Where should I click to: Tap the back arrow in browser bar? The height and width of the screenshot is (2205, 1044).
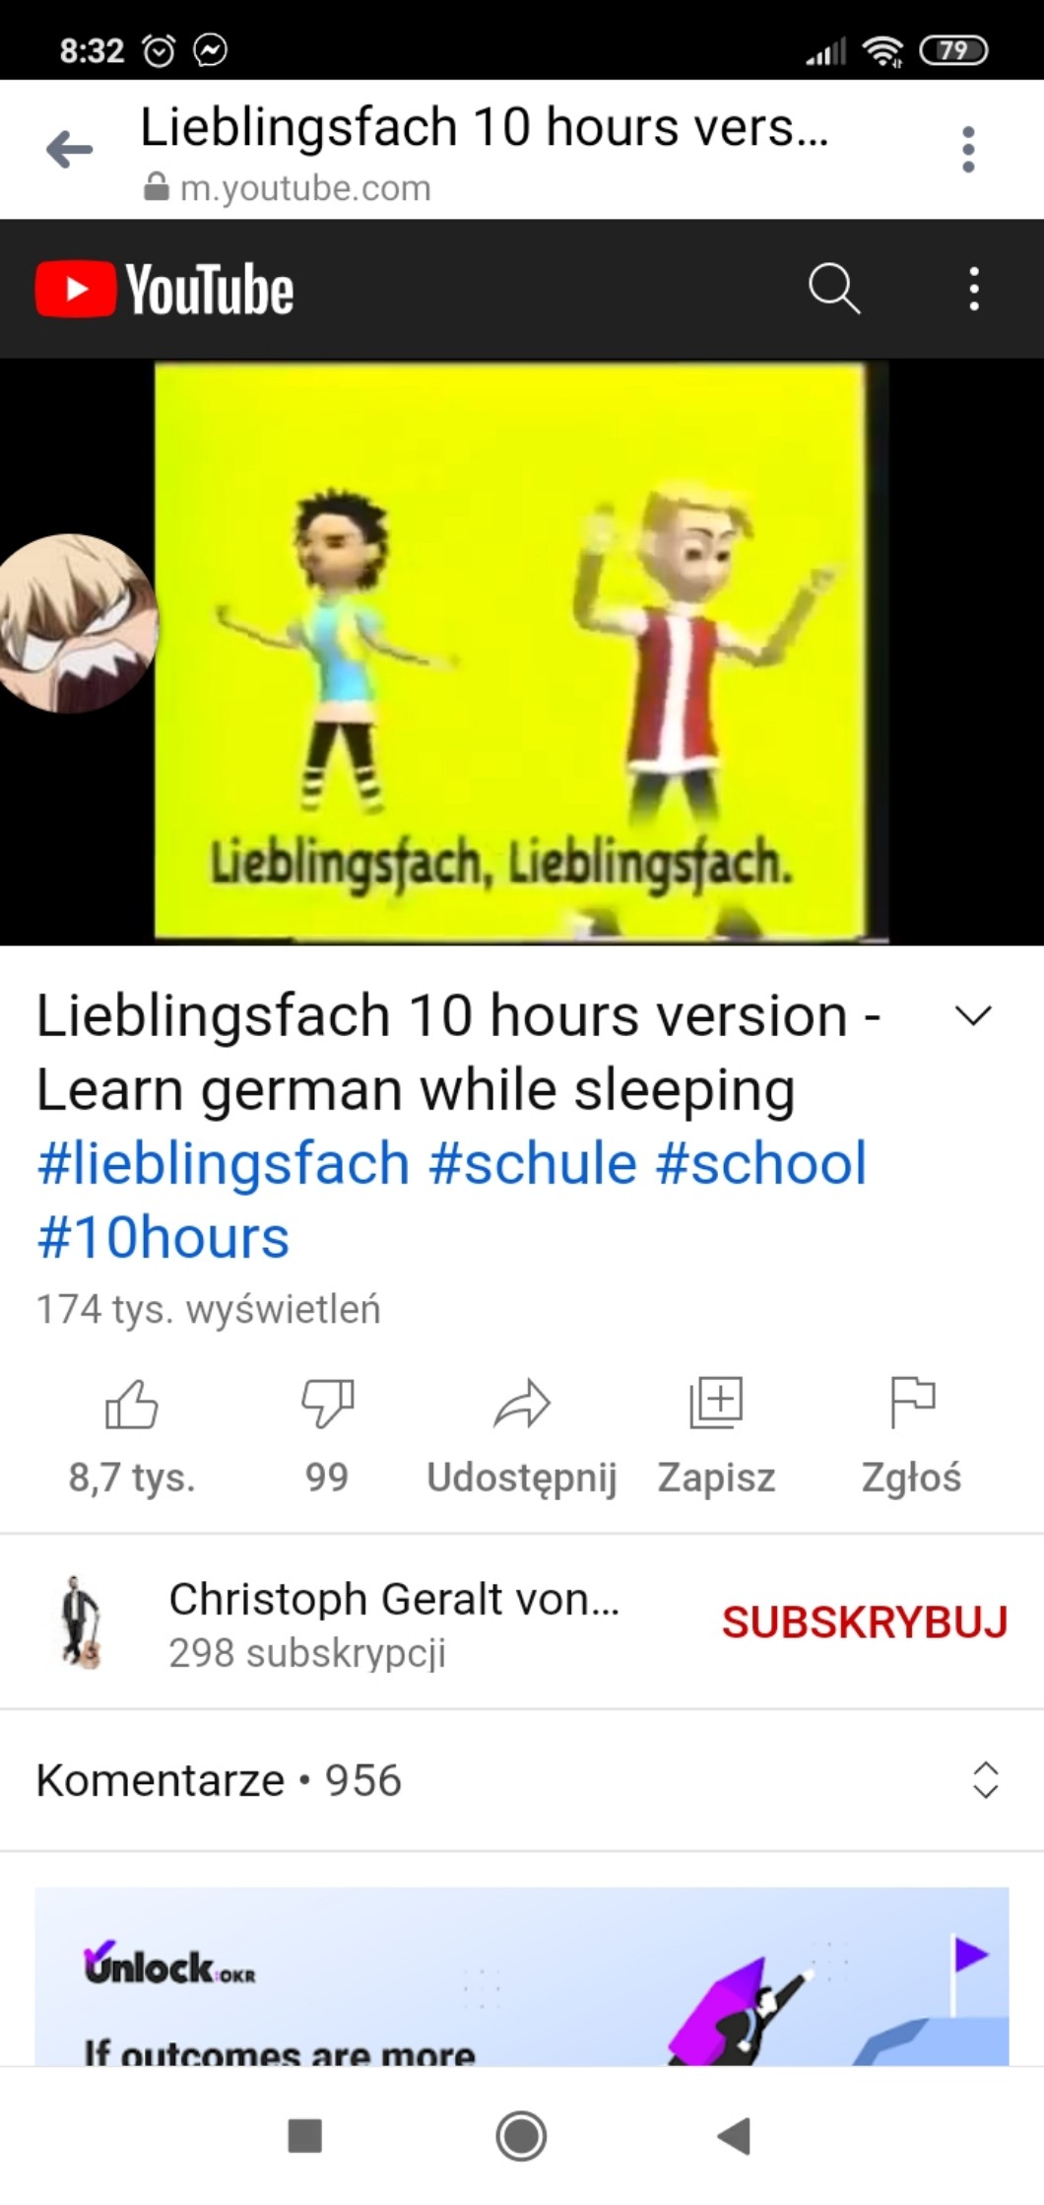(70, 150)
